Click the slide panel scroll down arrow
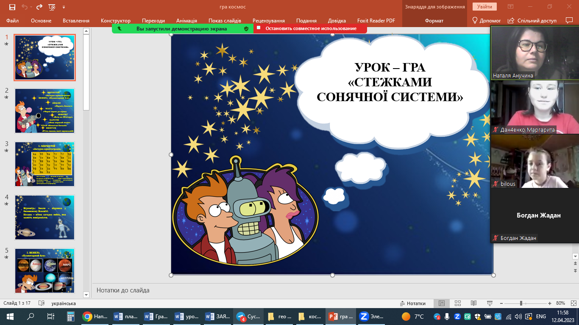 point(86,294)
